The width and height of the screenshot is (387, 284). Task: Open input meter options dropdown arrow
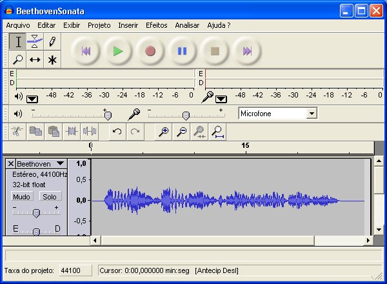(221, 99)
